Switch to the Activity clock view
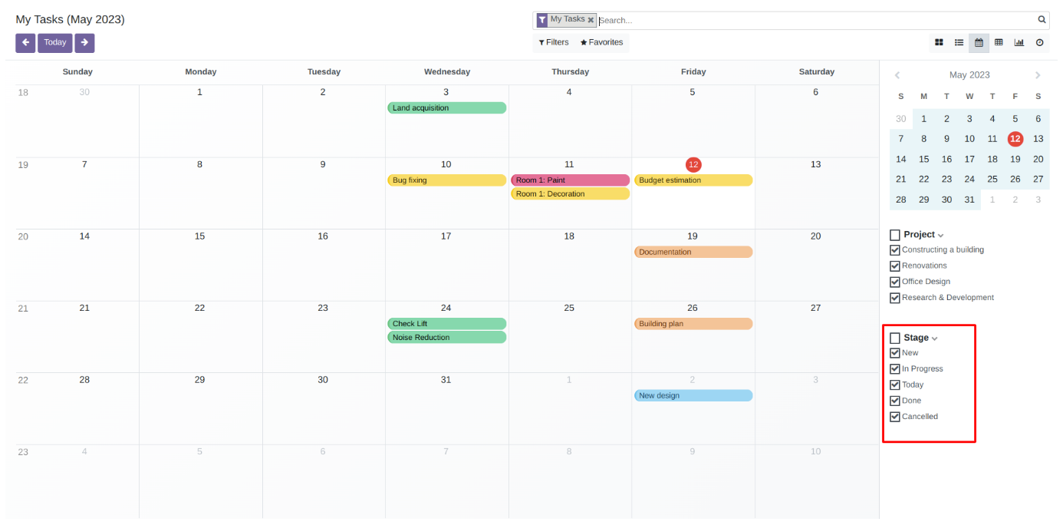This screenshot has width=1063, height=525. (1039, 43)
